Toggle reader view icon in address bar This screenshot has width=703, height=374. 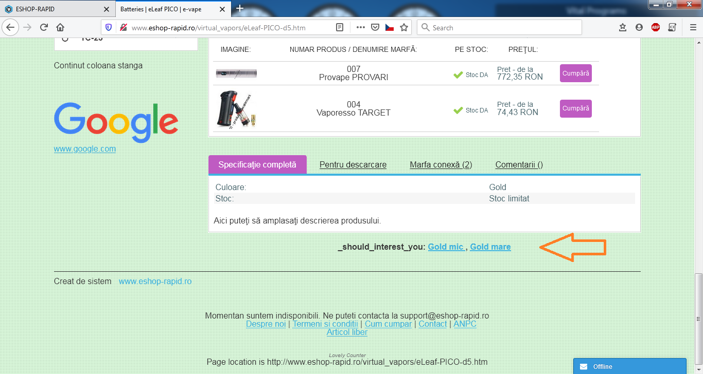pos(340,27)
